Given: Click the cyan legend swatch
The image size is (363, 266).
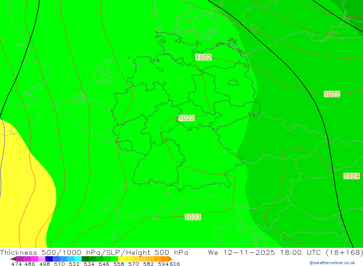Looking at the screenshot, I should [x=78, y=259].
